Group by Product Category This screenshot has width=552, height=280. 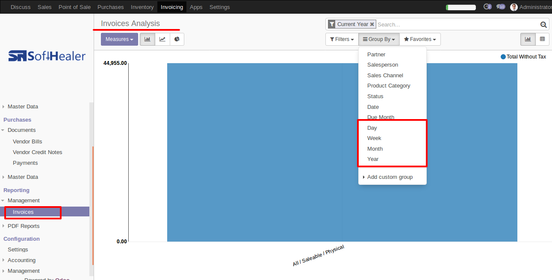point(389,86)
